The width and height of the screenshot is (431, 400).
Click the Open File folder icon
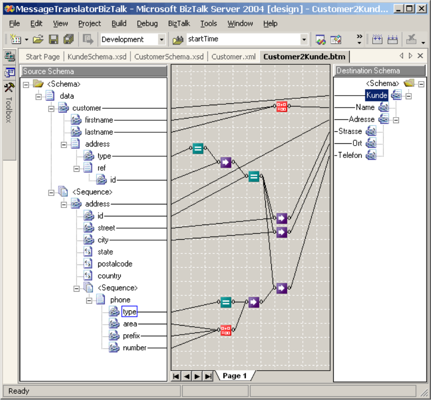click(38, 39)
